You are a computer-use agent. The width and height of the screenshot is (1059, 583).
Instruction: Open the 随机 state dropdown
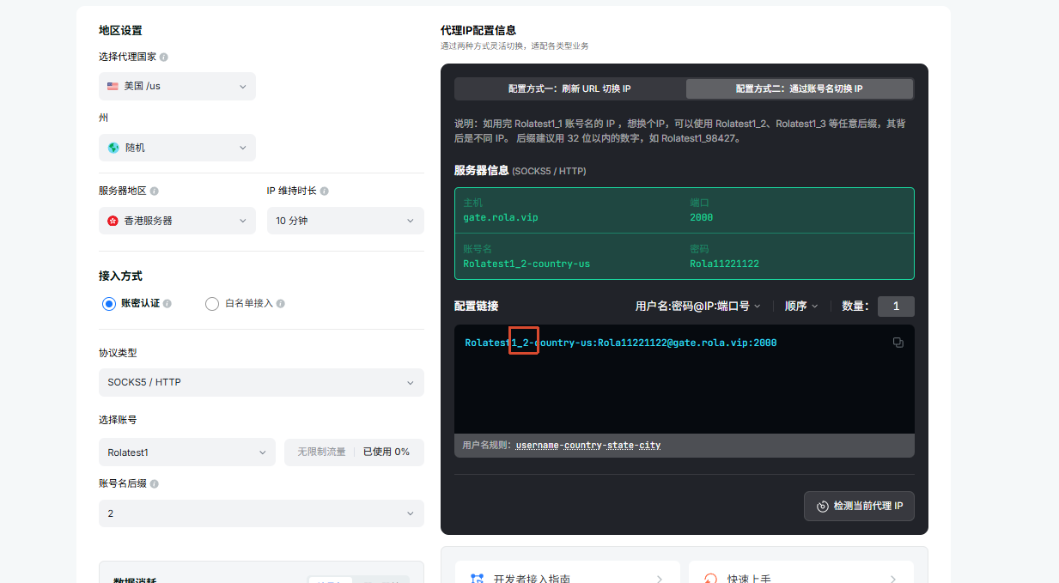click(177, 148)
